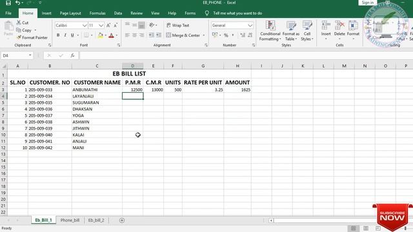
Task: Click the Delete cells icon
Action: tap(339, 26)
